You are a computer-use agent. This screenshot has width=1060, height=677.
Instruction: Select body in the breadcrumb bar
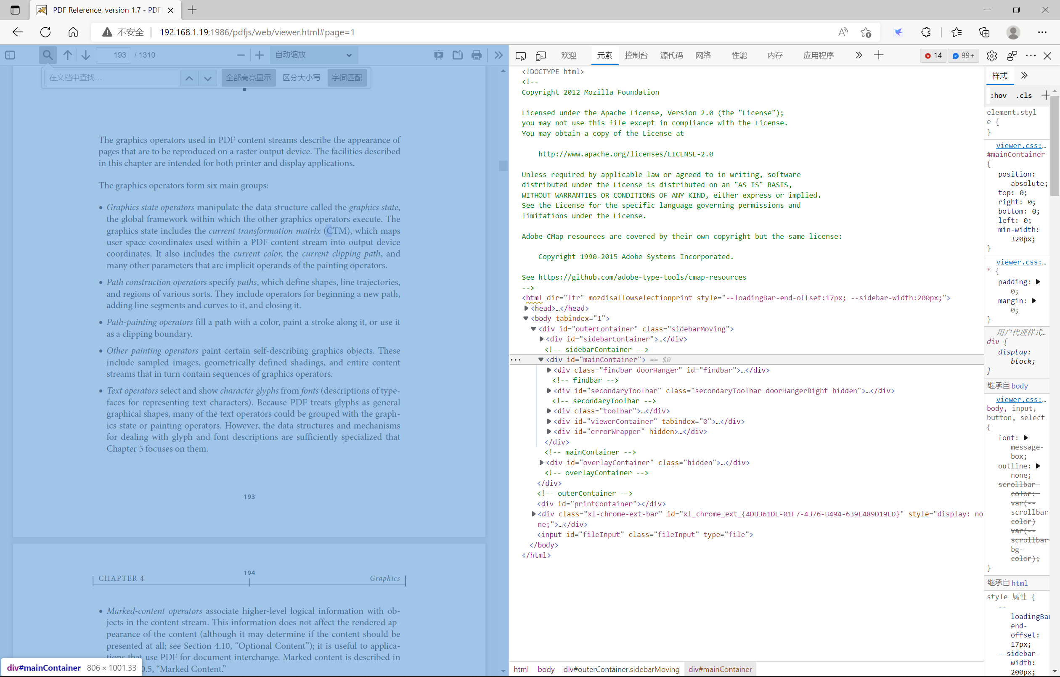[546, 669]
